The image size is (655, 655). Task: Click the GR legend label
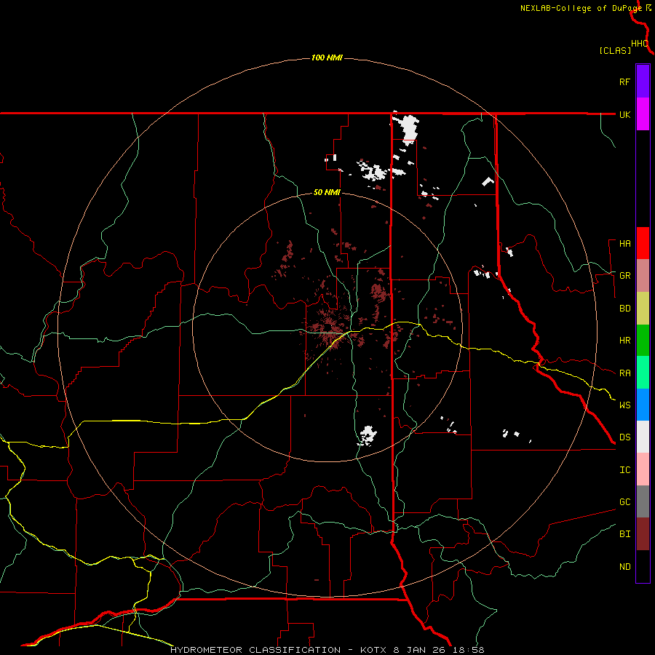coord(624,276)
